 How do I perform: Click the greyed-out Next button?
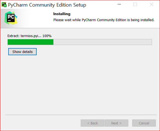click(116, 123)
